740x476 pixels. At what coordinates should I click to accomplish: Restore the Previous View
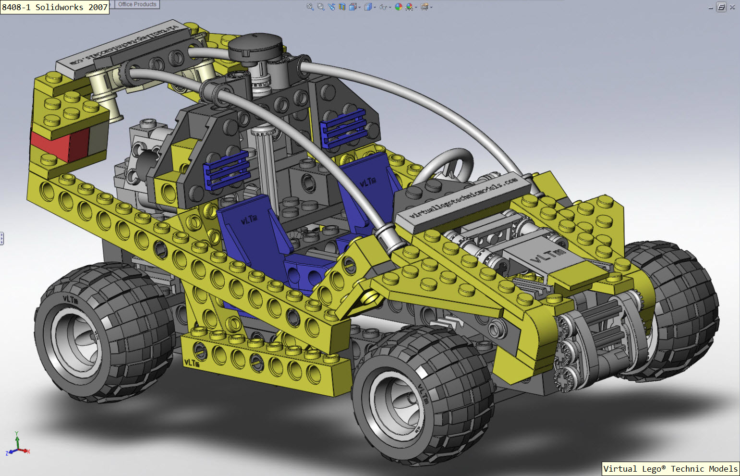(331, 7)
